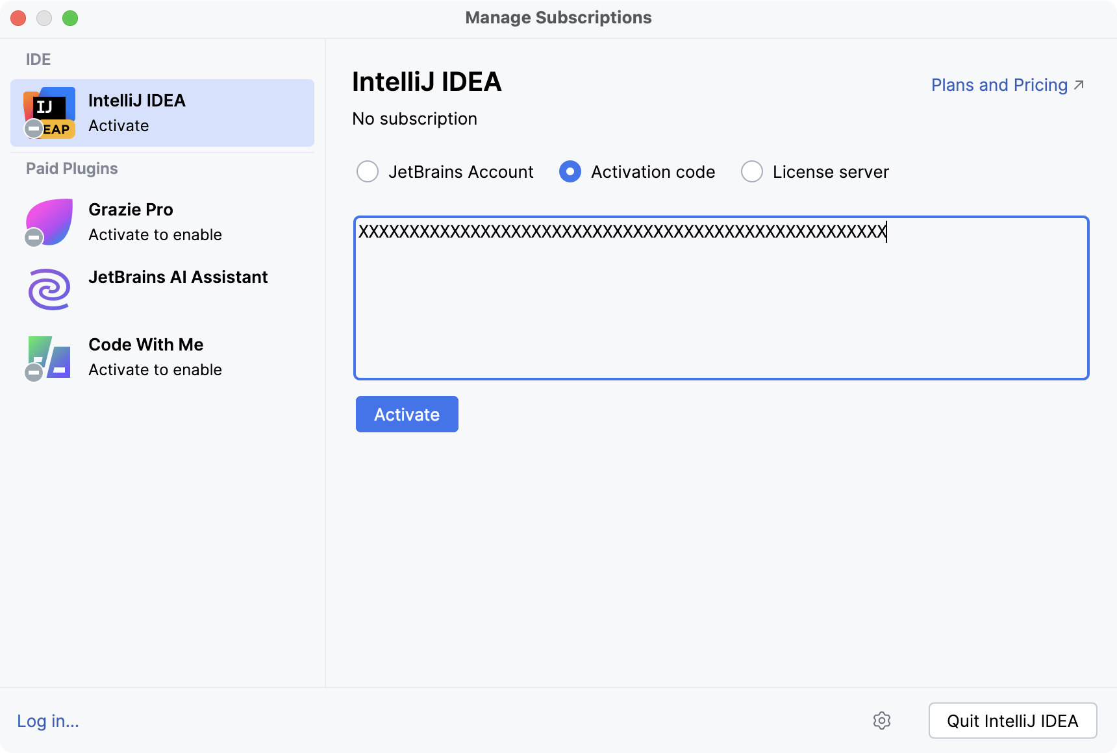Select the JetBrains Account activation method

(x=368, y=171)
